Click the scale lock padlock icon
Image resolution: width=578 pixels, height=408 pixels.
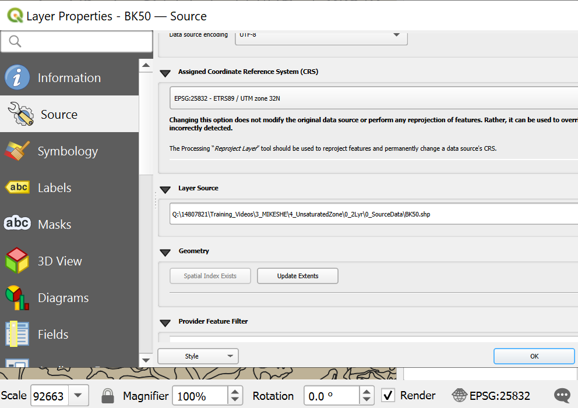click(108, 396)
